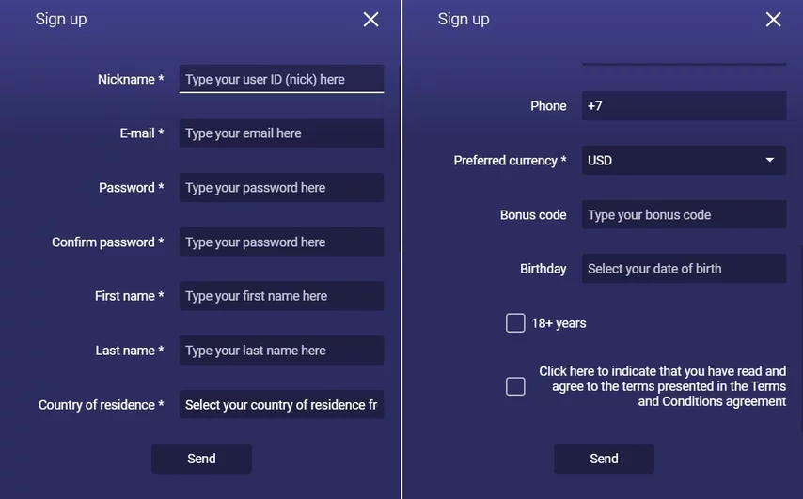Click the First name field

(x=281, y=296)
